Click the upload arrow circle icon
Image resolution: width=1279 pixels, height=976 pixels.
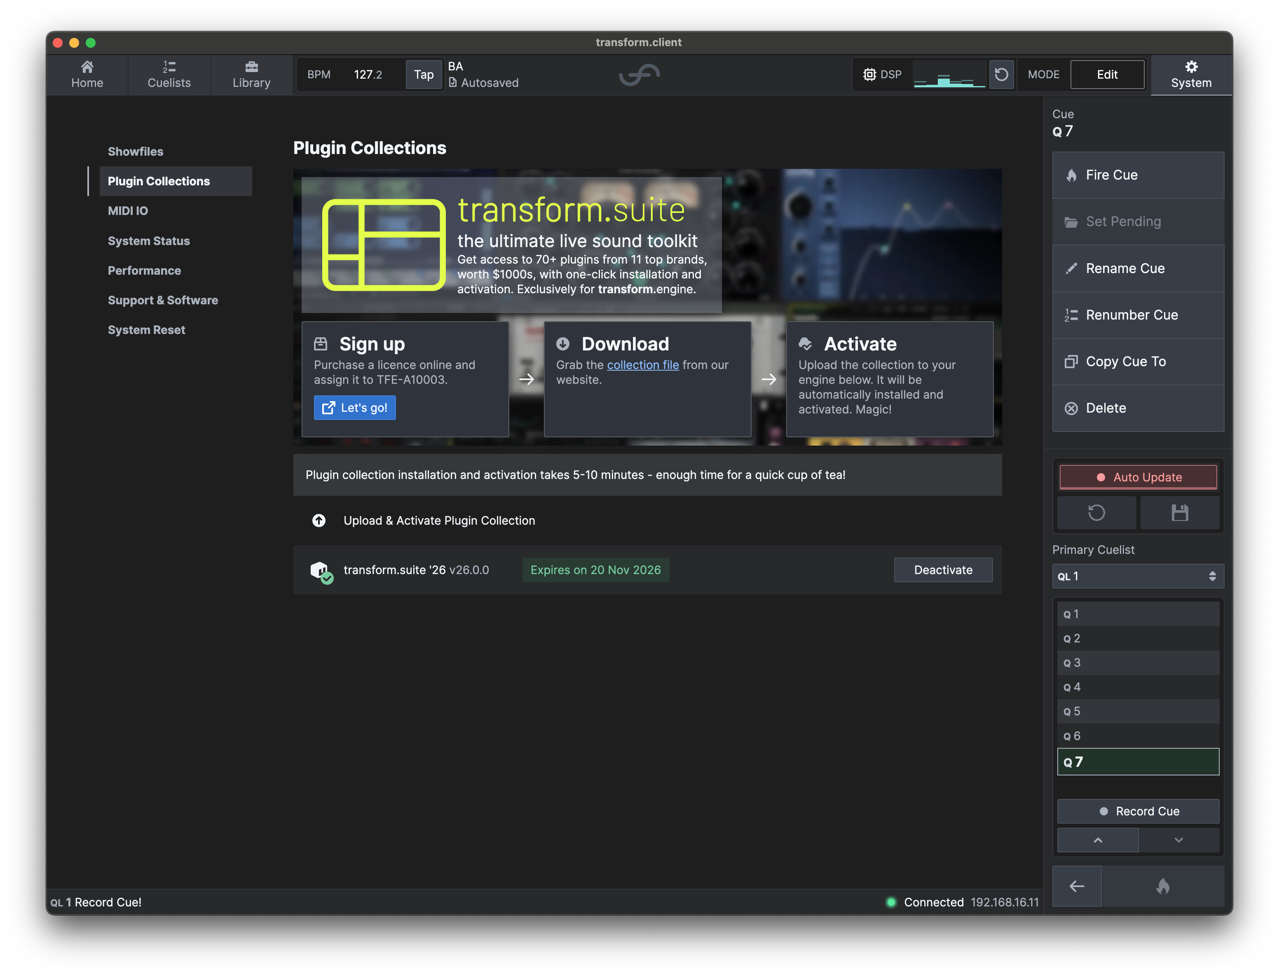click(319, 521)
